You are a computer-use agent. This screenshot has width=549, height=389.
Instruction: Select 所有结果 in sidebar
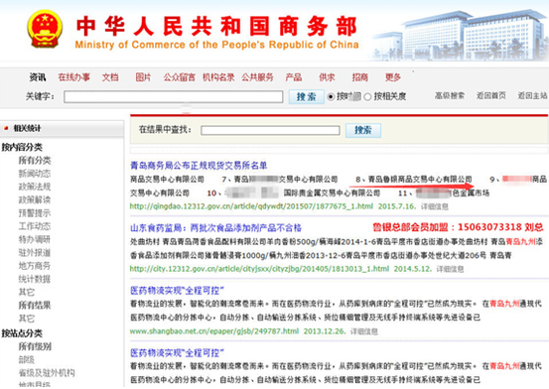35,306
